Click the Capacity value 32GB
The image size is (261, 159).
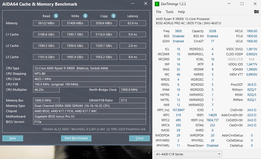click(212, 31)
